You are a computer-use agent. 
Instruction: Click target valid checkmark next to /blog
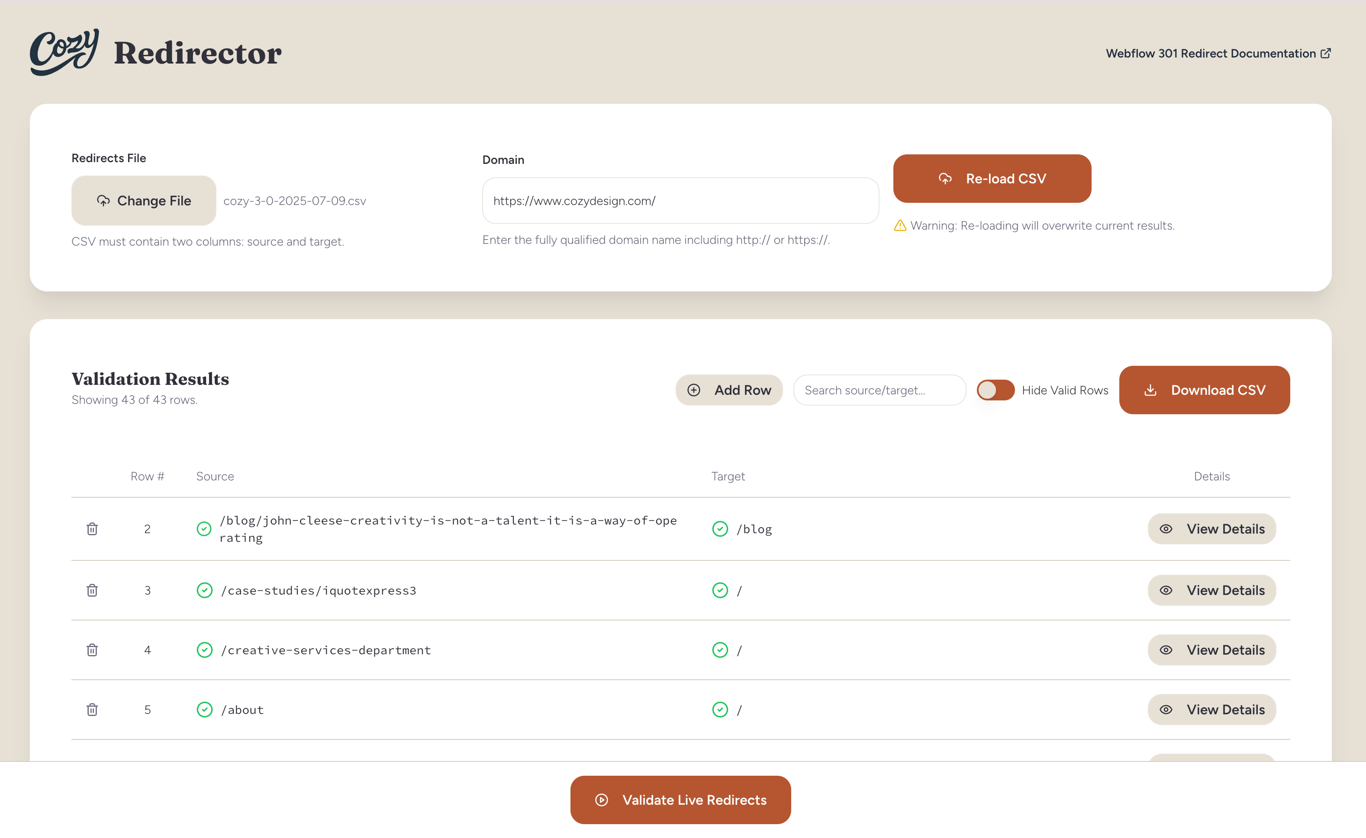(720, 529)
